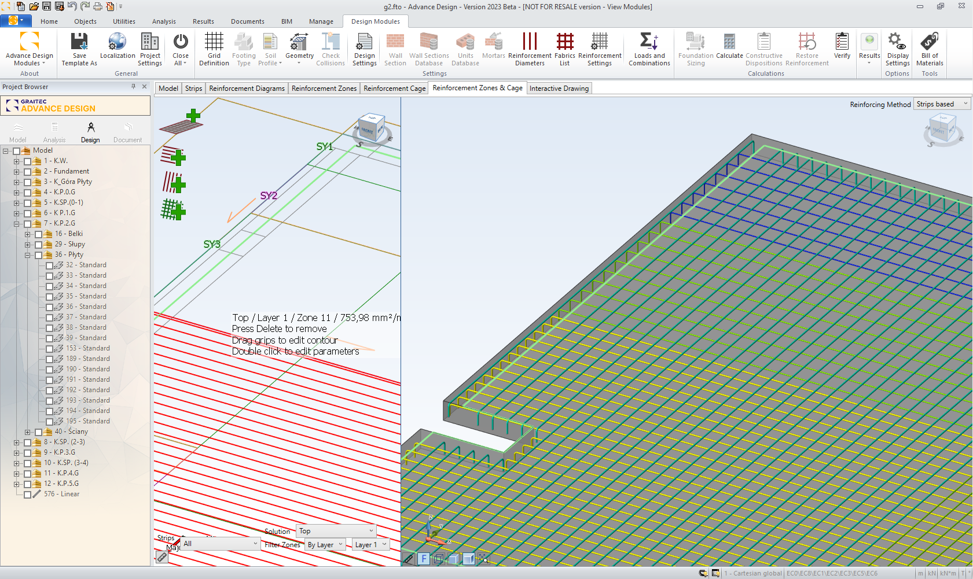Open Advance Design Modules menu
The width and height of the screenshot is (973, 579).
click(29, 49)
